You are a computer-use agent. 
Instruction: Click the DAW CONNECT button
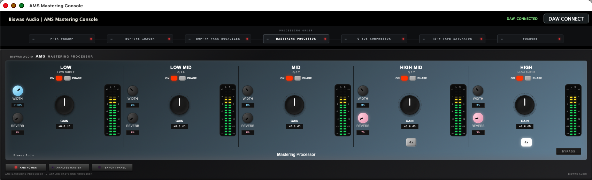point(566,19)
